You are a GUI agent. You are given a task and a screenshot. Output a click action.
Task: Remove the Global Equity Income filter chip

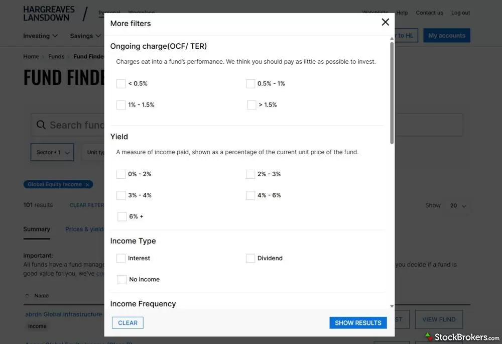click(x=87, y=184)
